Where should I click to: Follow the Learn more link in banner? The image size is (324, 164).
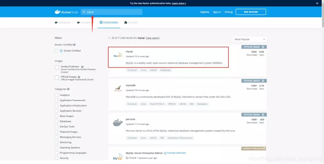179,3
